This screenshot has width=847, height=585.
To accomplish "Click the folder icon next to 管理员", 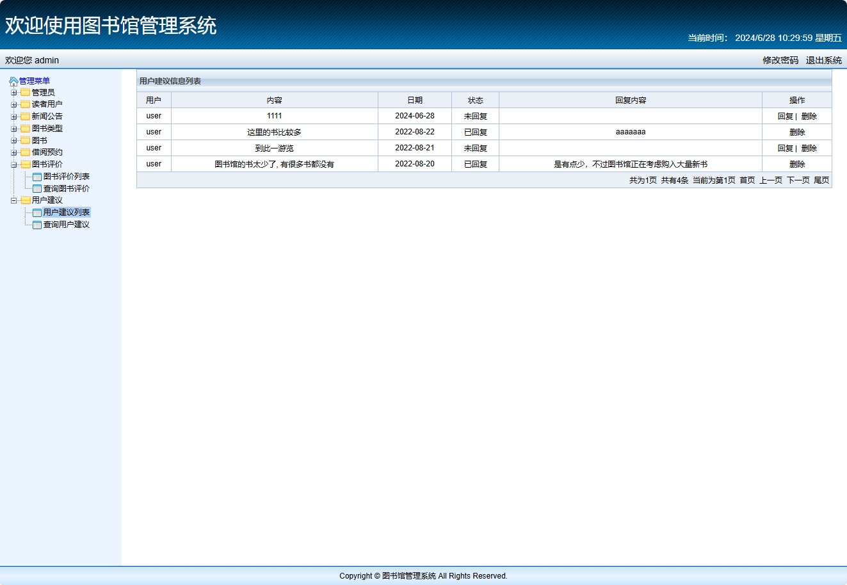I will click(x=26, y=93).
